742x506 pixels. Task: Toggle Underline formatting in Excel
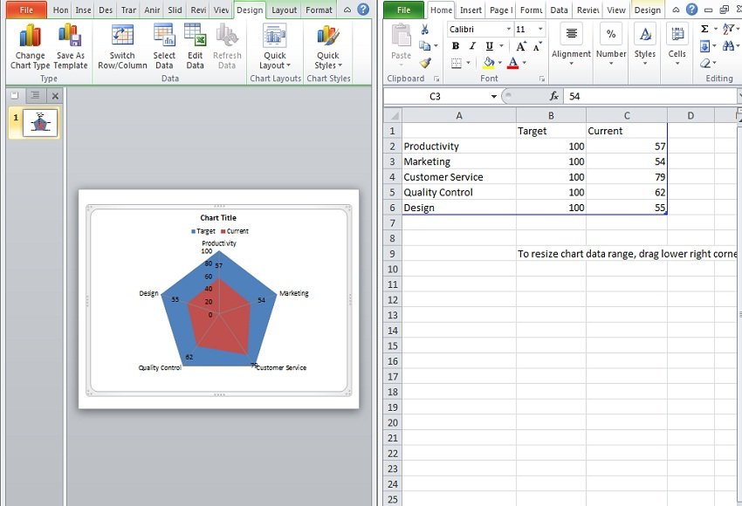pos(489,46)
